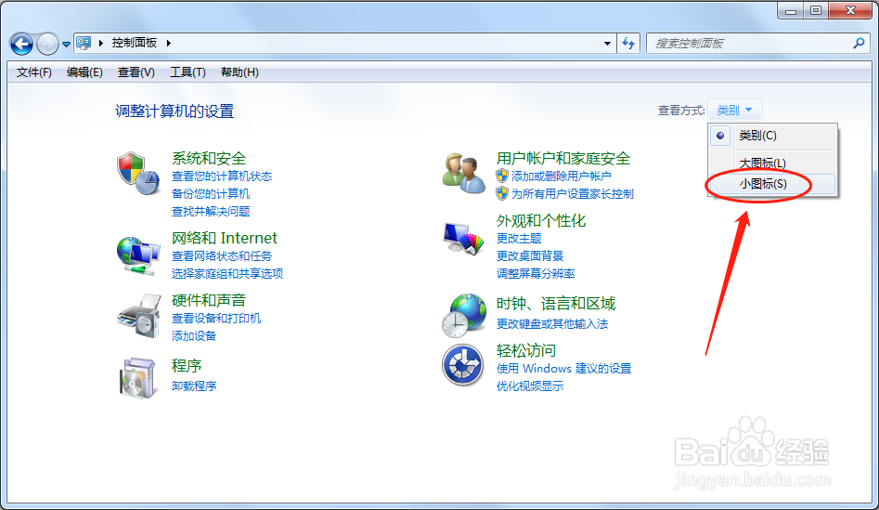Click the 控制面板 breadcrumb text
The height and width of the screenshot is (510, 879).
[135, 43]
